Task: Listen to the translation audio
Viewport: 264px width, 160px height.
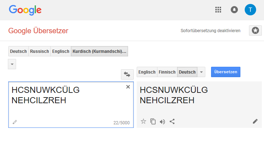Action: (162, 121)
